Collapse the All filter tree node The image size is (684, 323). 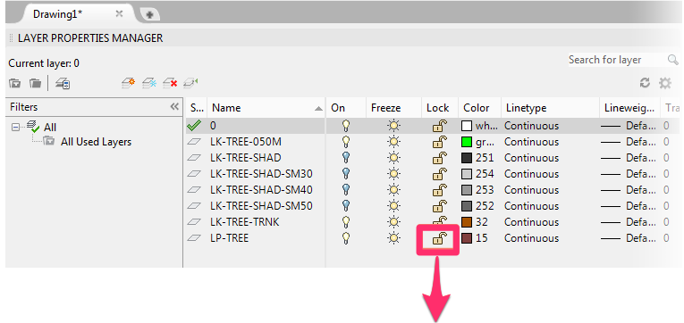pyautogui.click(x=16, y=128)
